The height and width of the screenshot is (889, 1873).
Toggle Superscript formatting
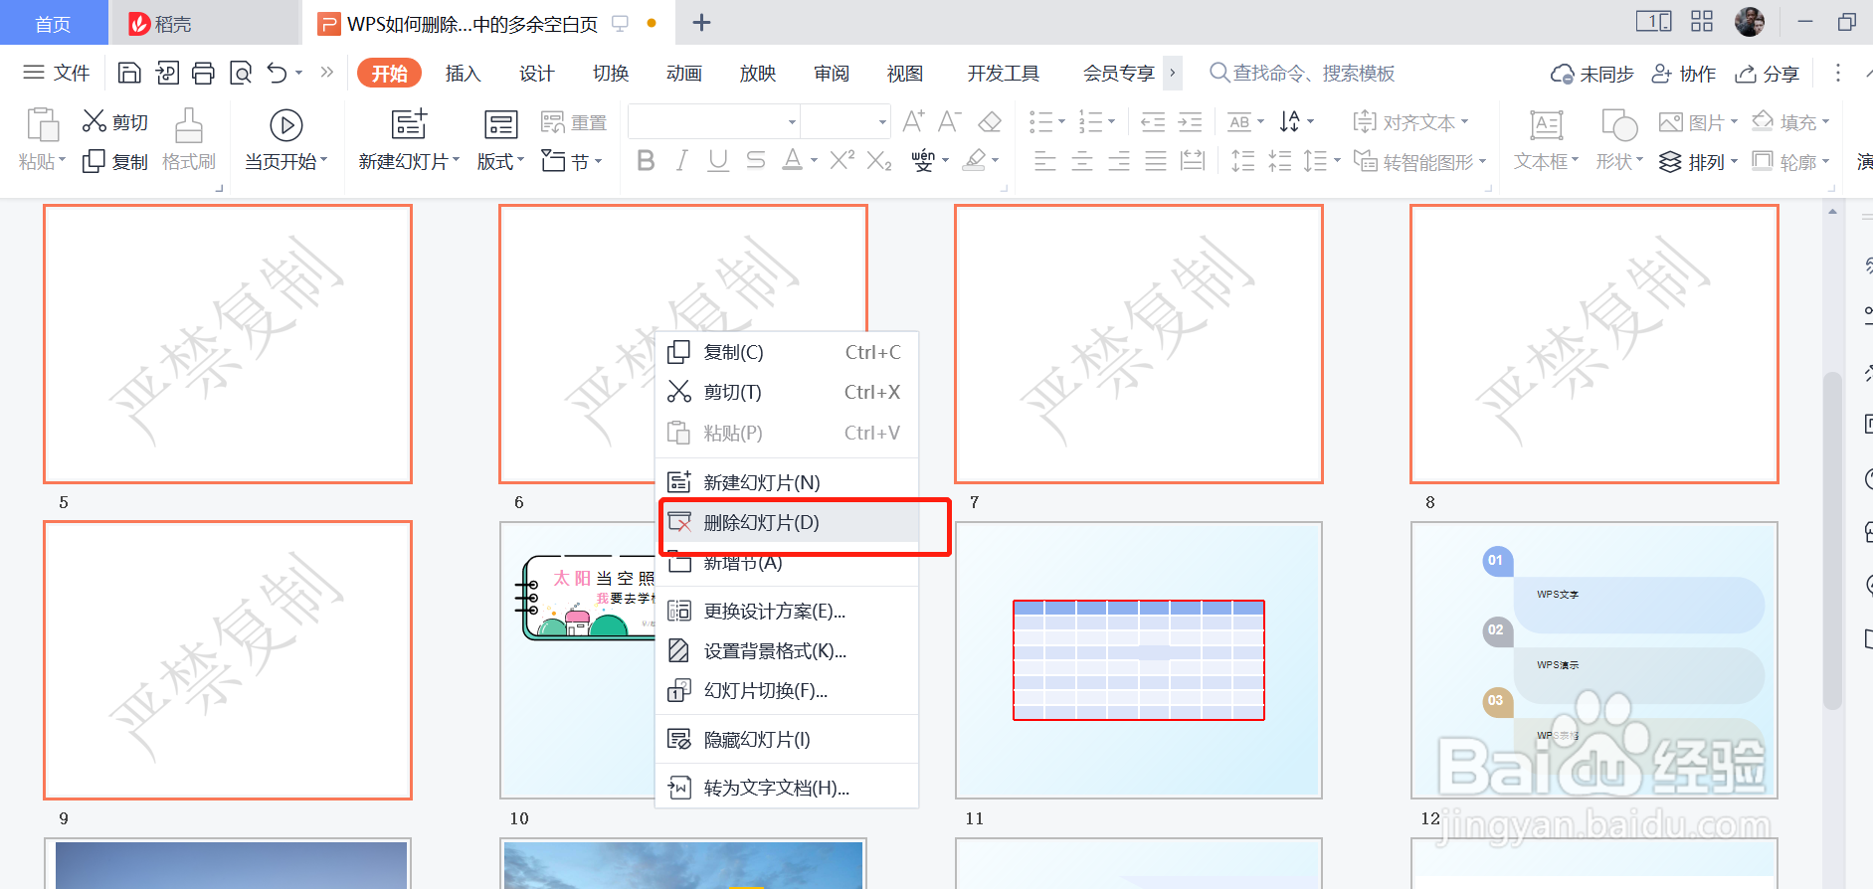click(x=842, y=160)
